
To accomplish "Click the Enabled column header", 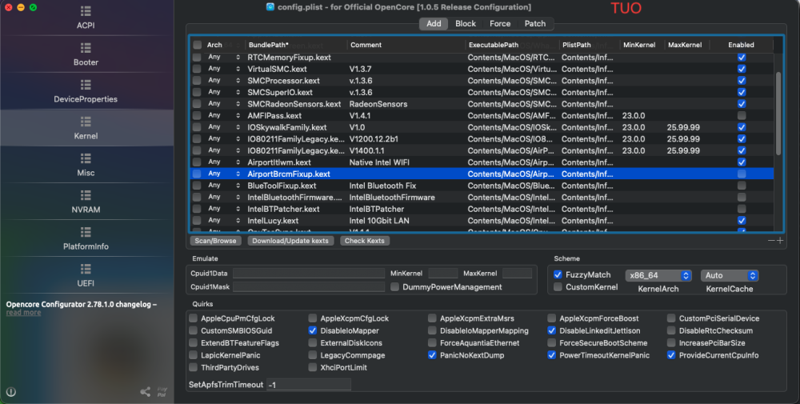I will 741,45.
